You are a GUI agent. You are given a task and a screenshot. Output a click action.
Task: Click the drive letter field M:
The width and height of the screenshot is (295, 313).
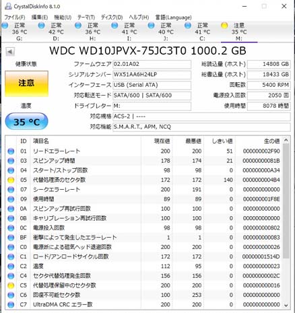coord(152,106)
